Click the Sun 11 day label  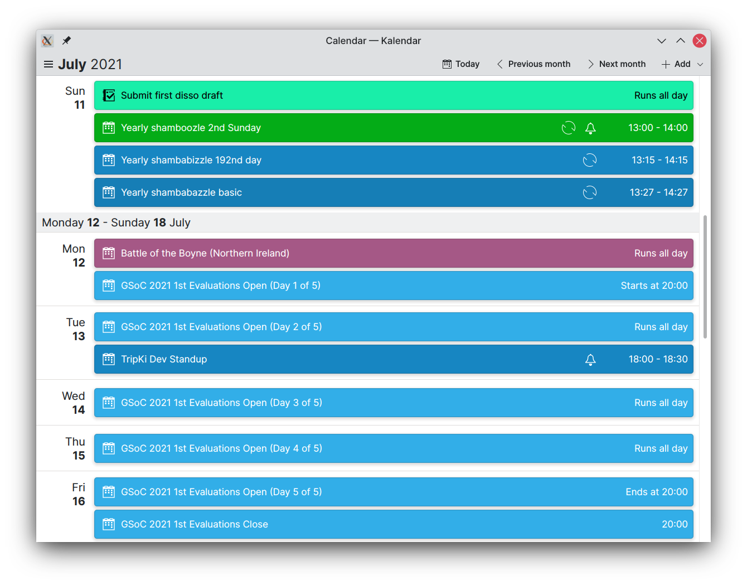click(75, 98)
